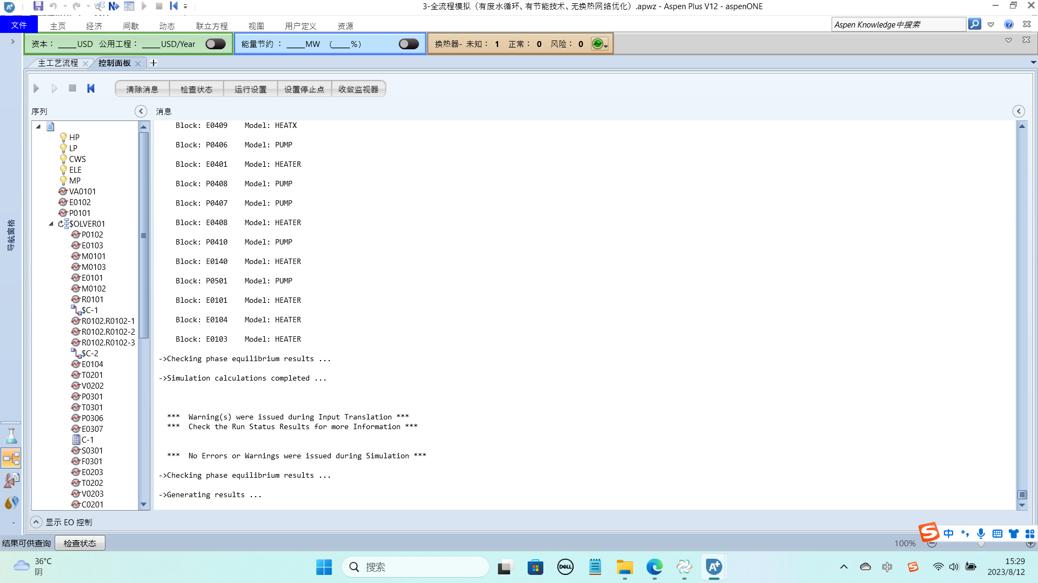1038x583 pixels.
Task: Click the 收敛监视器 button
Action: point(358,89)
